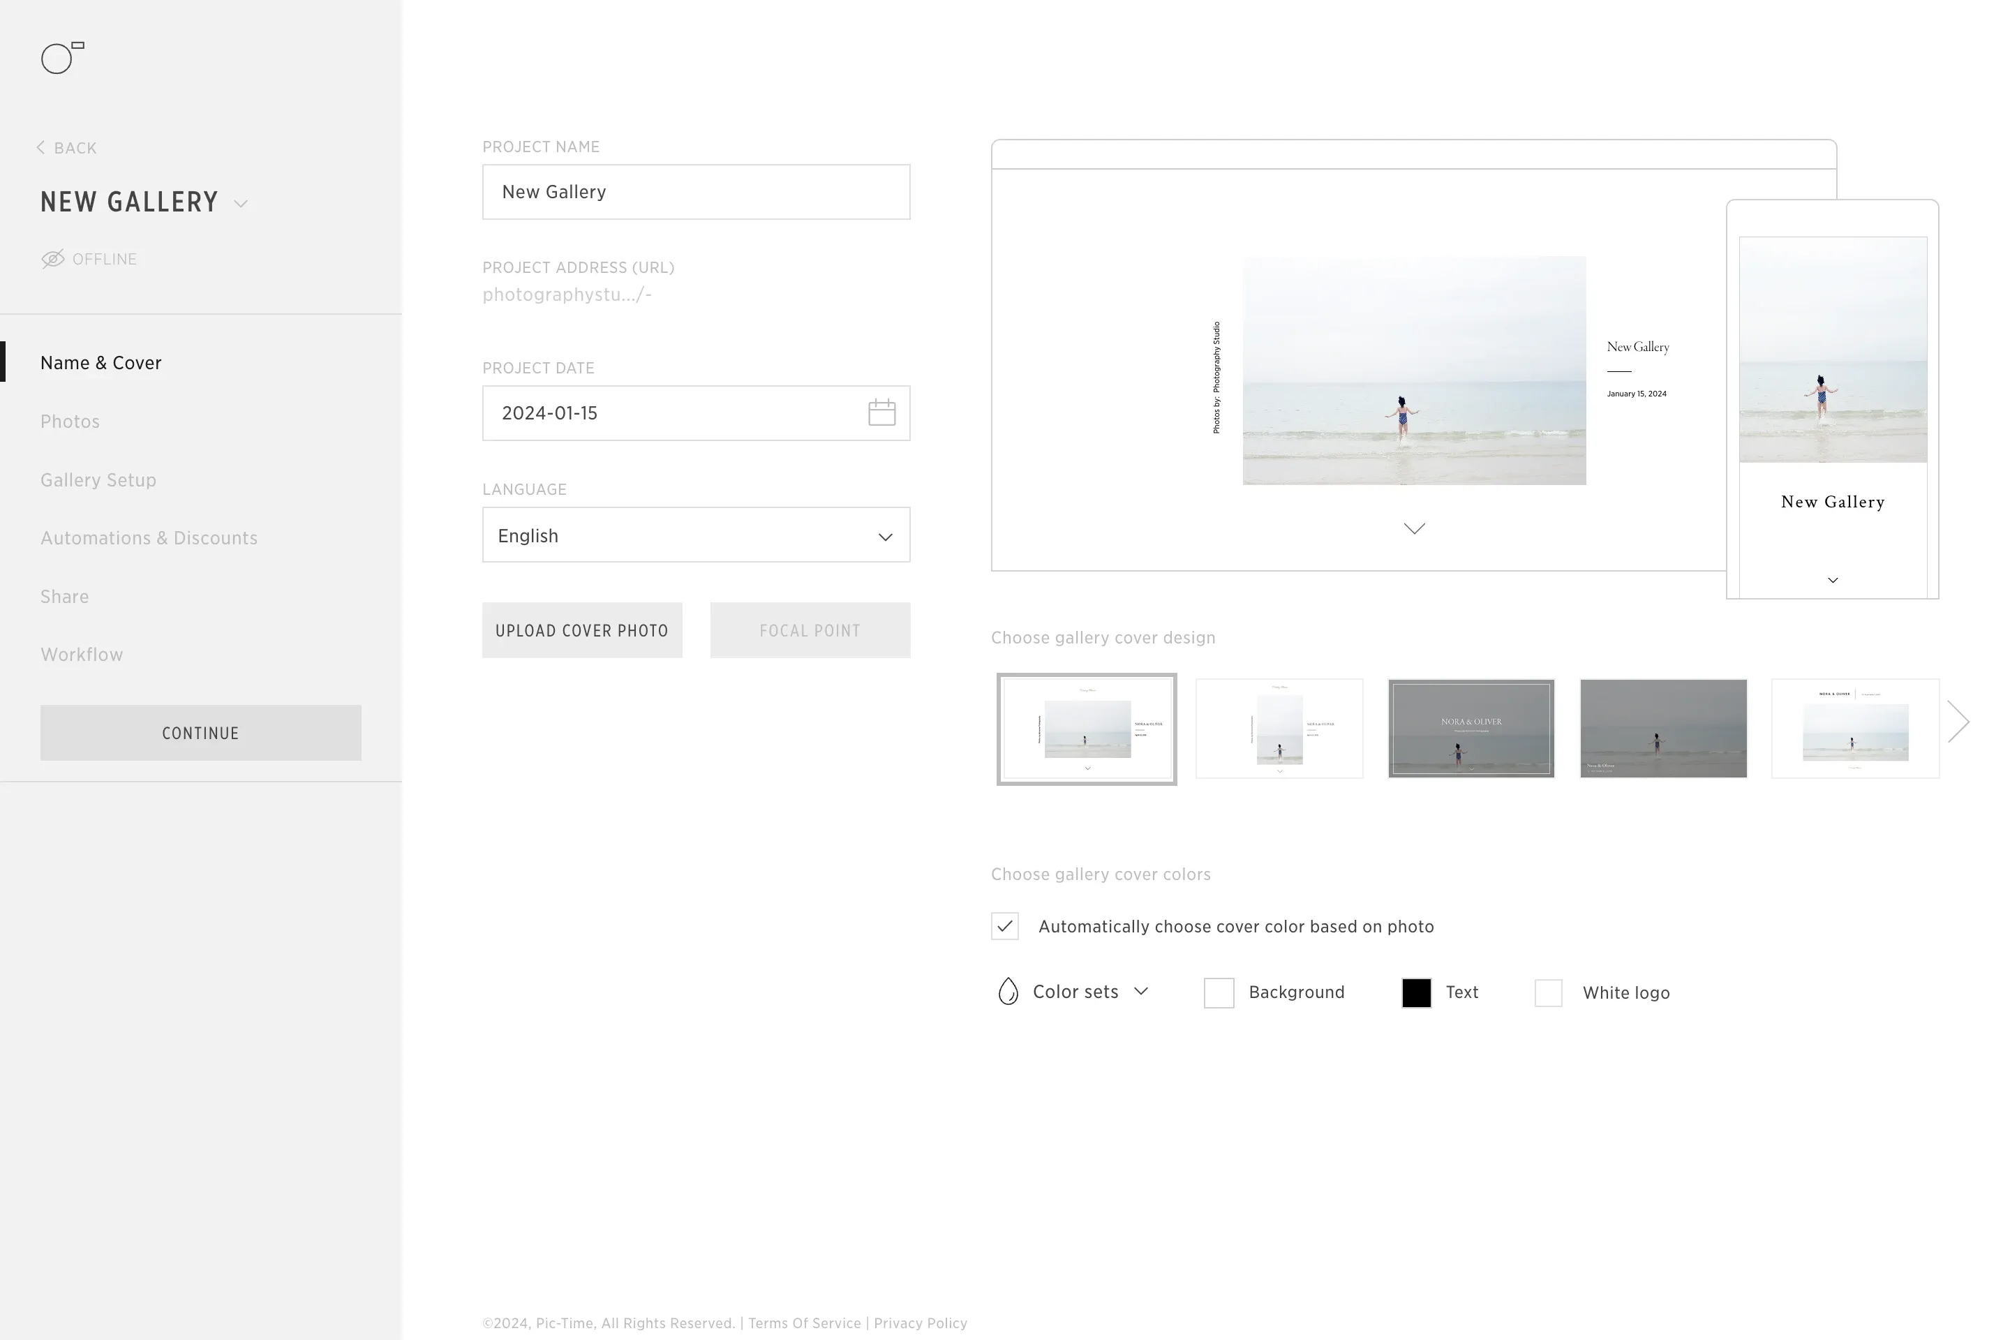Click the black Text color swatch
The height and width of the screenshot is (1340, 2010).
1416,992
